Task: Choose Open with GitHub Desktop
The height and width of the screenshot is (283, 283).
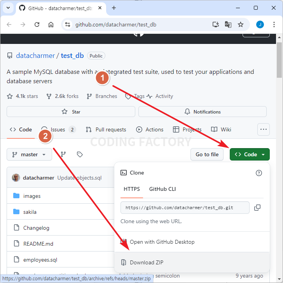Action: tap(192, 242)
